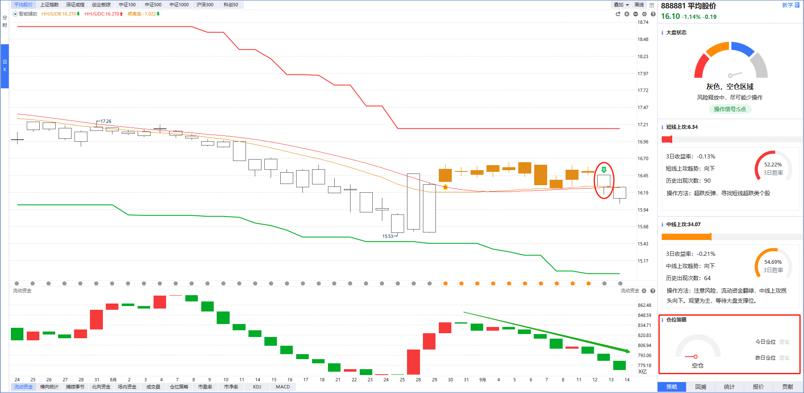Select the 平均股价 index tab
The height and width of the screenshot is (393, 804).
[23, 5]
